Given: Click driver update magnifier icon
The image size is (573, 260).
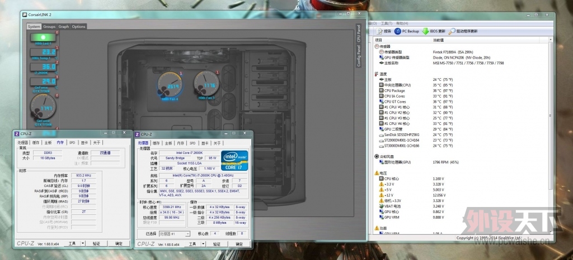Looking at the screenshot, I should click(x=452, y=31).
